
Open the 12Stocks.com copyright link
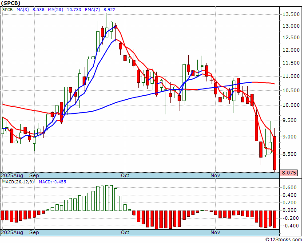click(283, 240)
